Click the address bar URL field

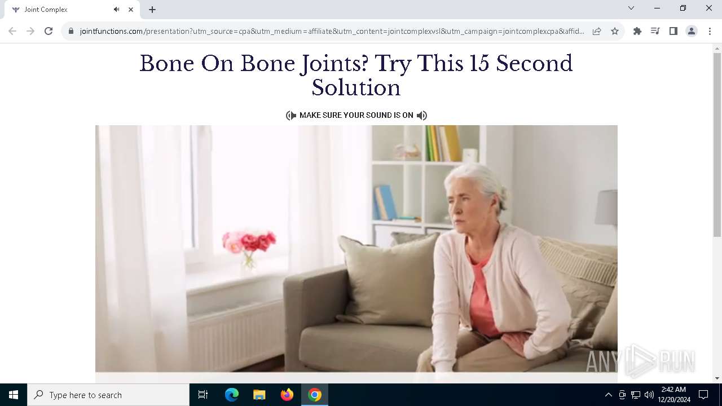tap(332, 31)
